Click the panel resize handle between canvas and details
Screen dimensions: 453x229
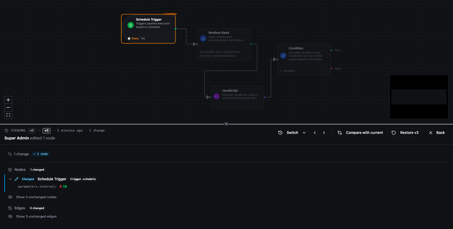tap(226, 124)
